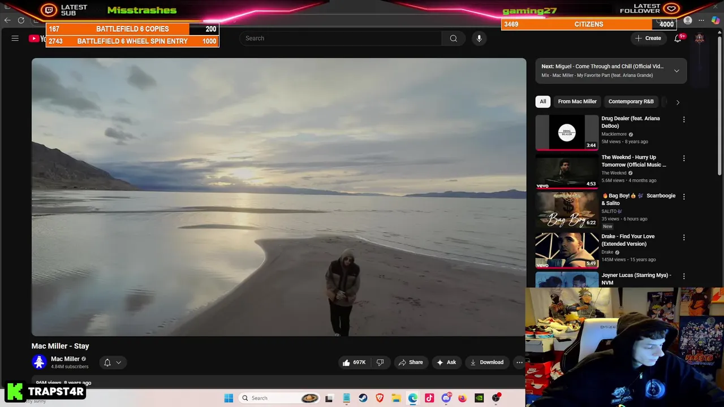The width and height of the screenshot is (724, 407).
Task: Open options menu for Bag Boy video
Action: click(x=684, y=197)
